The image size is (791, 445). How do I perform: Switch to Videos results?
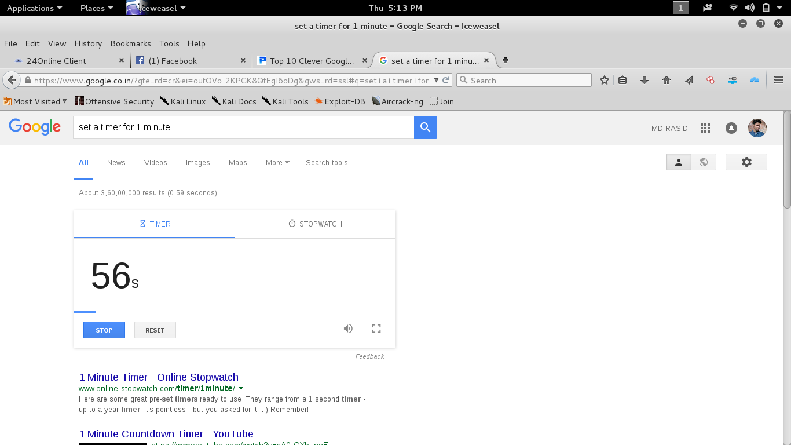click(x=155, y=163)
